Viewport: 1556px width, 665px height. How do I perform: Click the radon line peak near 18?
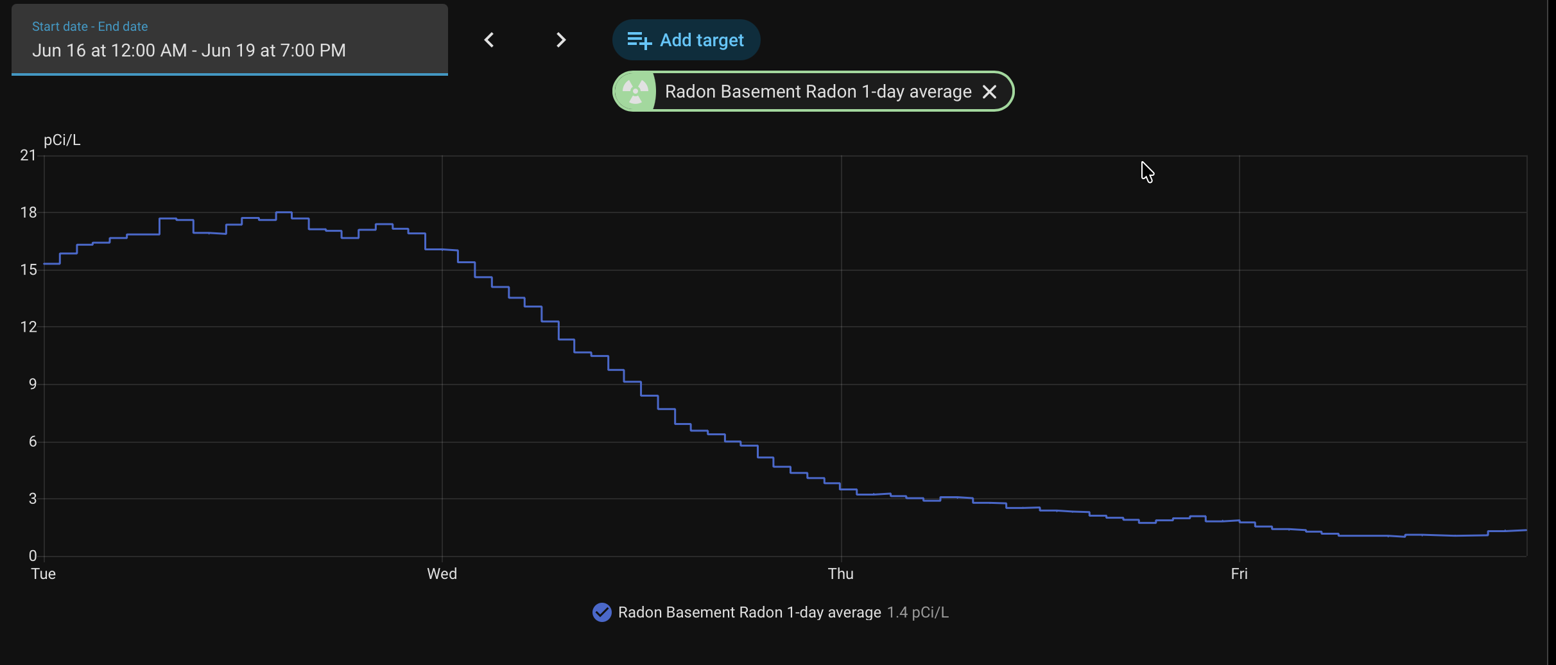point(284,212)
